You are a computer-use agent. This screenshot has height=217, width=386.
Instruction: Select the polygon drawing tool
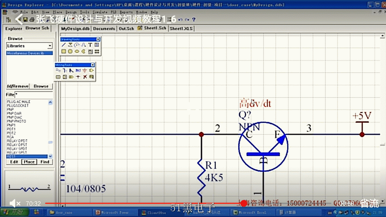click(70, 45)
